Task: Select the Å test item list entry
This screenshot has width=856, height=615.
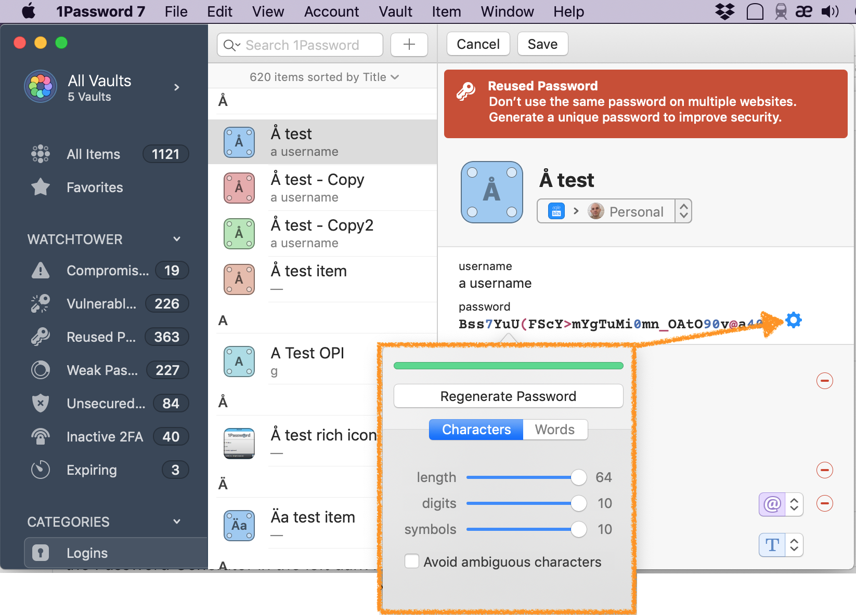Action: click(322, 279)
